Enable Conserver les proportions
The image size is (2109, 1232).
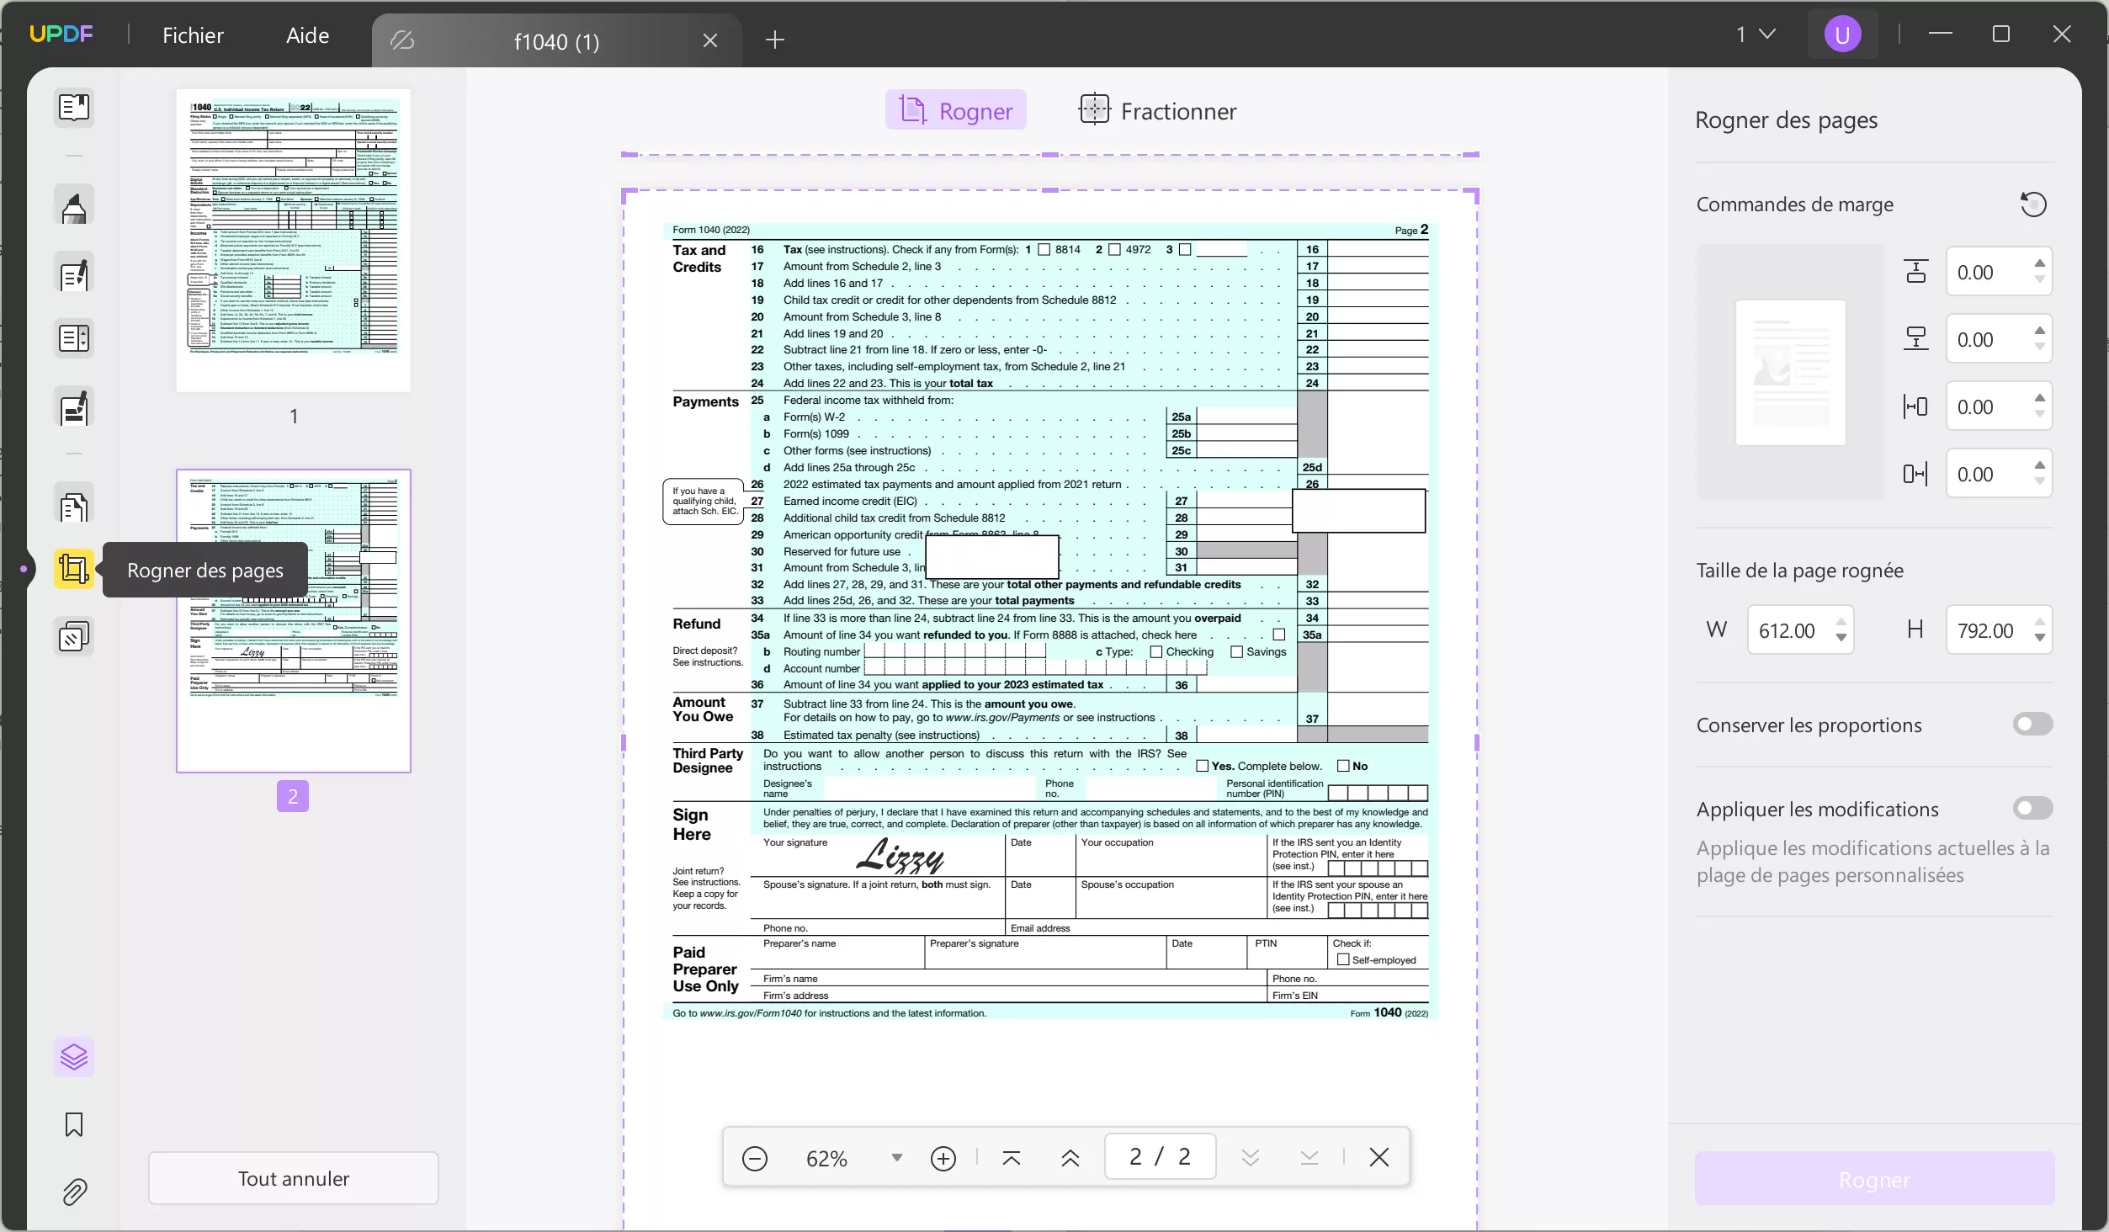(2032, 725)
